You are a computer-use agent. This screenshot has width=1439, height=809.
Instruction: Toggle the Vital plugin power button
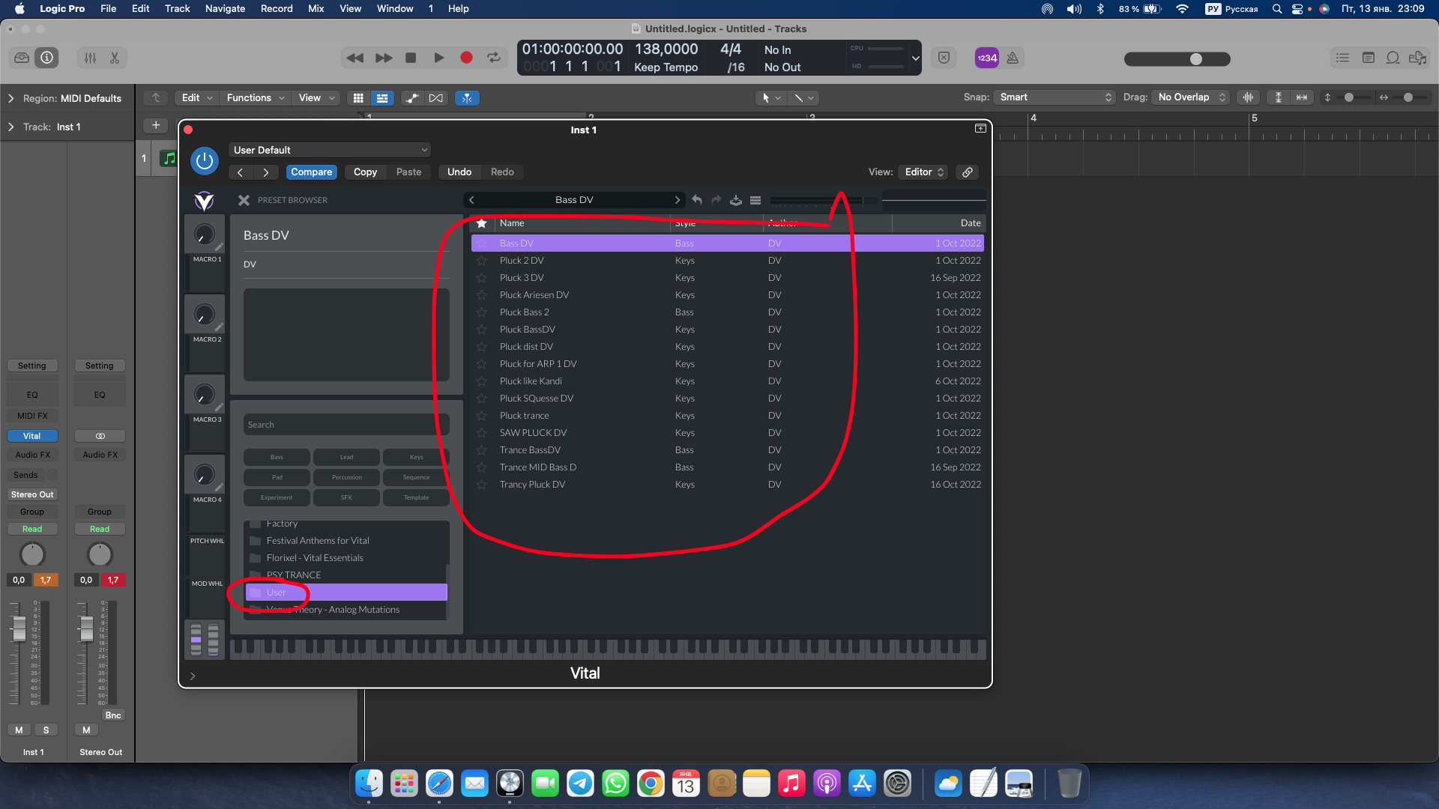coord(204,161)
